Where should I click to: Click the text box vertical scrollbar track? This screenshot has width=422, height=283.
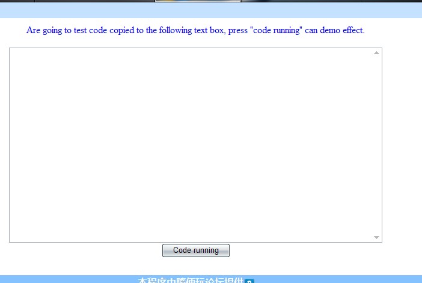(377, 145)
